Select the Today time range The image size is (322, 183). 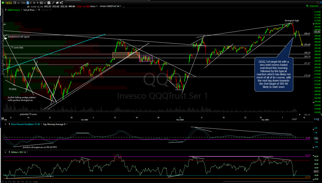[x=35, y=182]
